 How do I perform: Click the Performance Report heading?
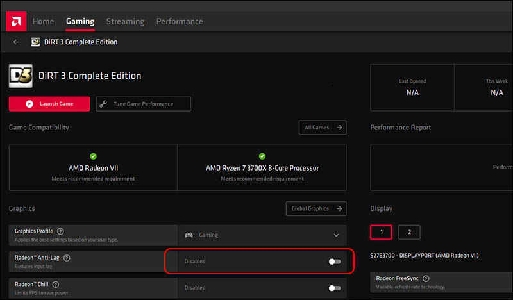coord(400,128)
